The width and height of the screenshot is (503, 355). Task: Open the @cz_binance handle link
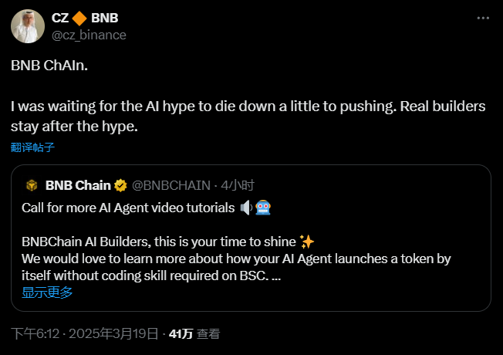click(89, 35)
